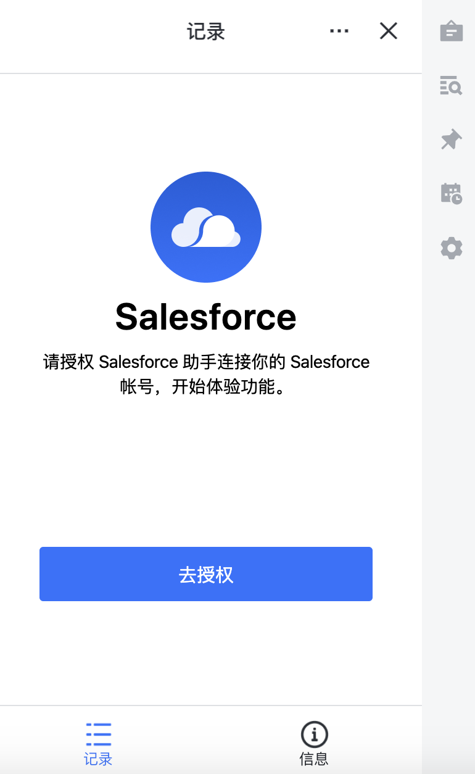Image resolution: width=475 pixels, height=774 pixels.
Task: Click the blue Salesforce cloud logo
Action: [x=206, y=227]
